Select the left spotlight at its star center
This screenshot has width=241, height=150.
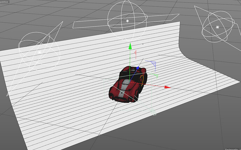click(x=40, y=52)
